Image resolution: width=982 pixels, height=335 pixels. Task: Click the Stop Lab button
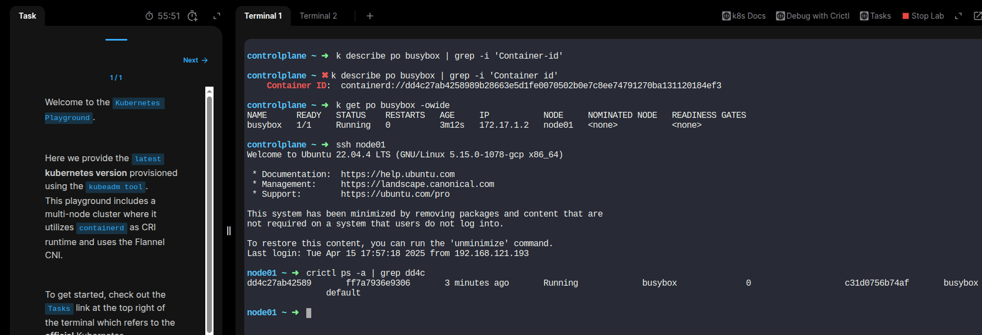click(927, 16)
